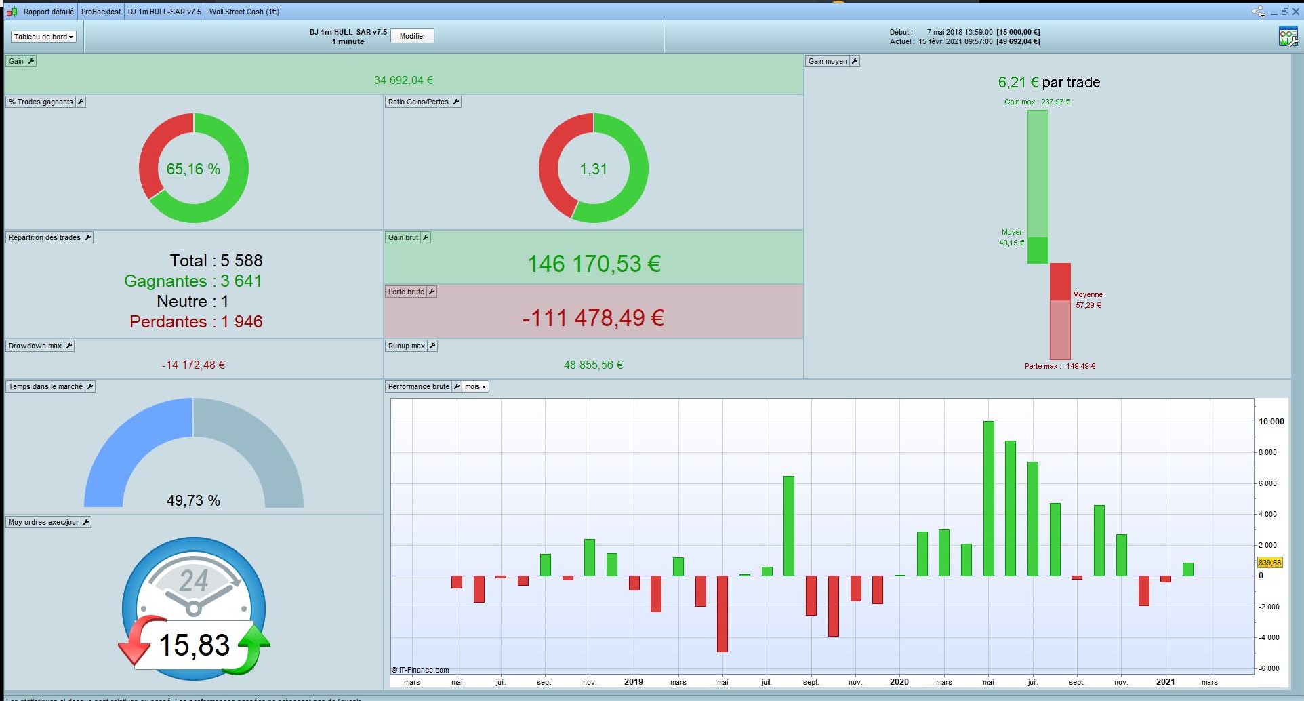The image size is (1304, 701).
Task: Click the Temps dans le marché panel label
Action: [x=45, y=386]
